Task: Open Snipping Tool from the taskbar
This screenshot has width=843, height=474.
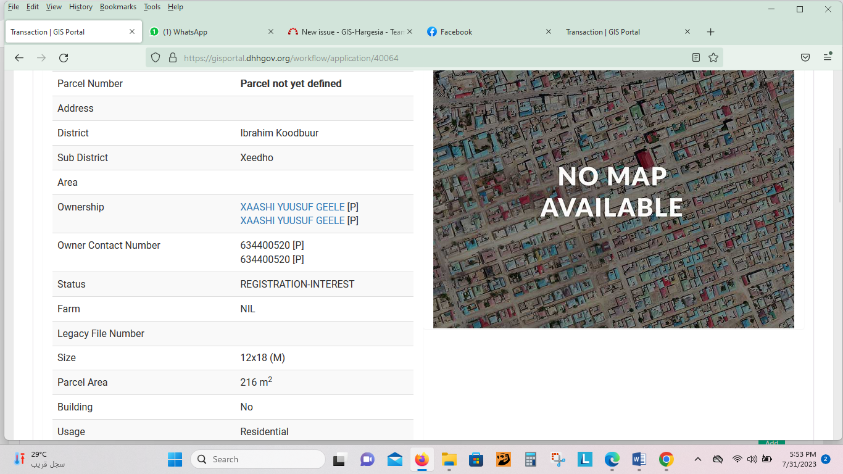Action: (558, 459)
